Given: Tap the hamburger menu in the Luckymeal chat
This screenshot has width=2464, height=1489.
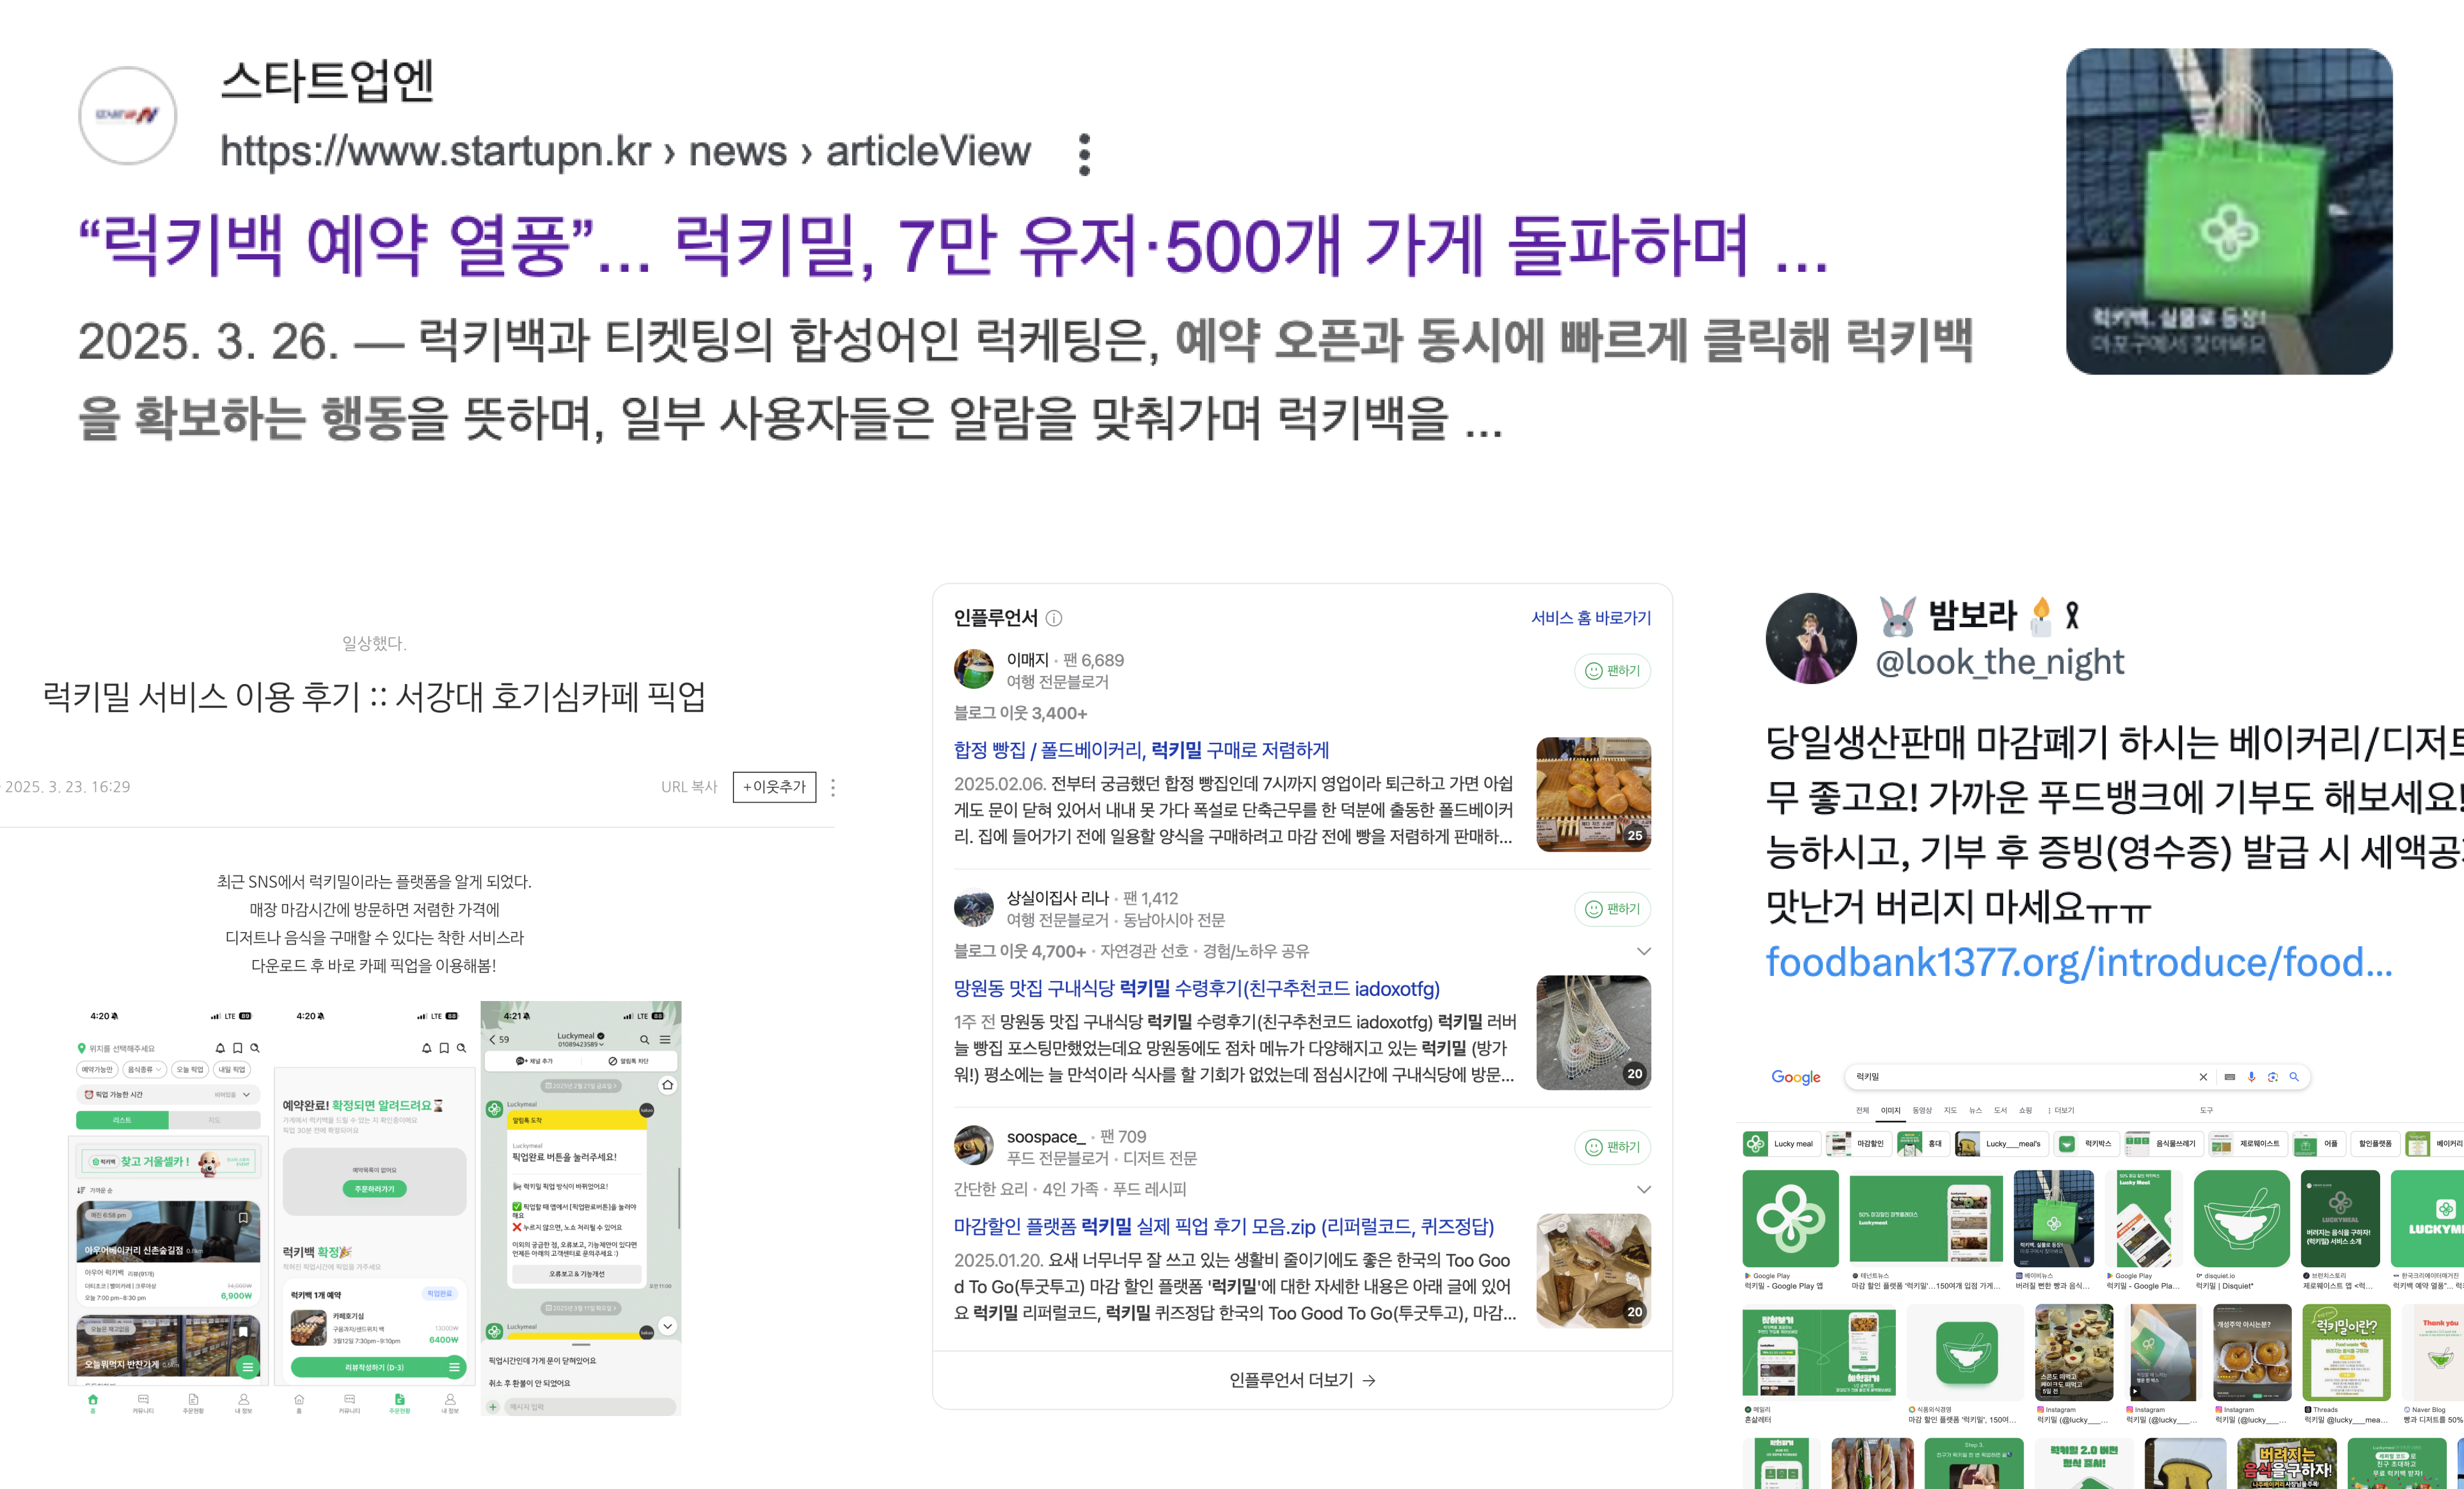Looking at the screenshot, I should pyautogui.click(x=665, y=1039).
